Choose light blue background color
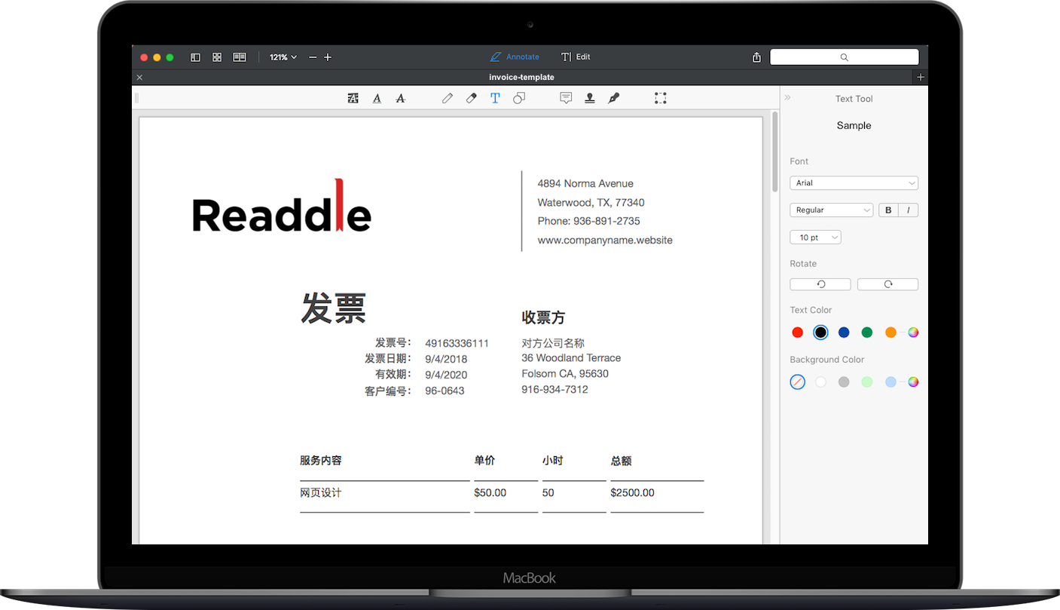This screenshot has height=610, width=1060. point(890,382)
